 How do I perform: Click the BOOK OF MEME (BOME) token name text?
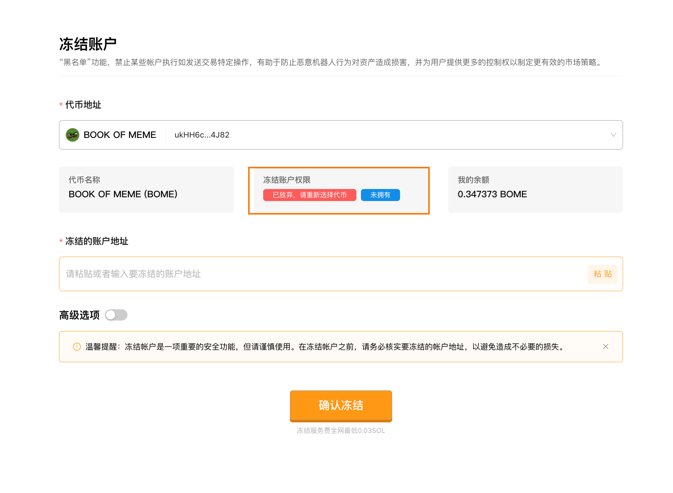coord(123,194)
